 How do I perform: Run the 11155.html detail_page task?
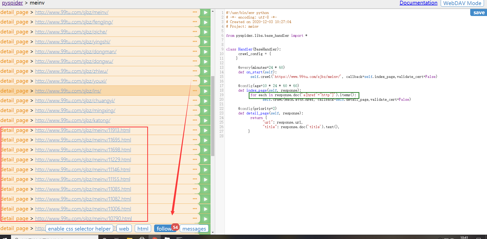tap(205, 180)
